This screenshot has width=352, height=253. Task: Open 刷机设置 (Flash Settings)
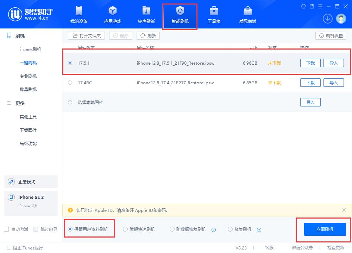[x=331, y=35]
